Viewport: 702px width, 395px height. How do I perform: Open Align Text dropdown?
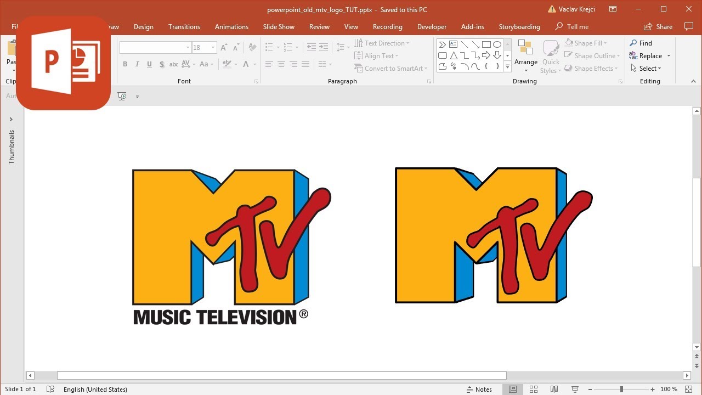377,56
